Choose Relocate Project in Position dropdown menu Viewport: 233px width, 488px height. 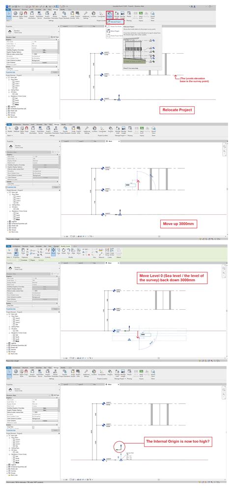pos(116,22)
